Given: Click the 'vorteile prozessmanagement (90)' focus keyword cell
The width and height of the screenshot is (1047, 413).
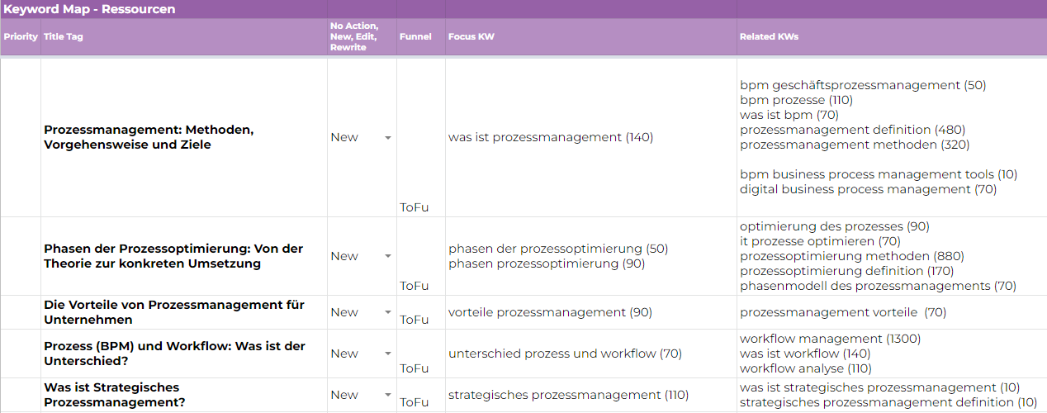Looking at the screenshot, I should (550, 312).
